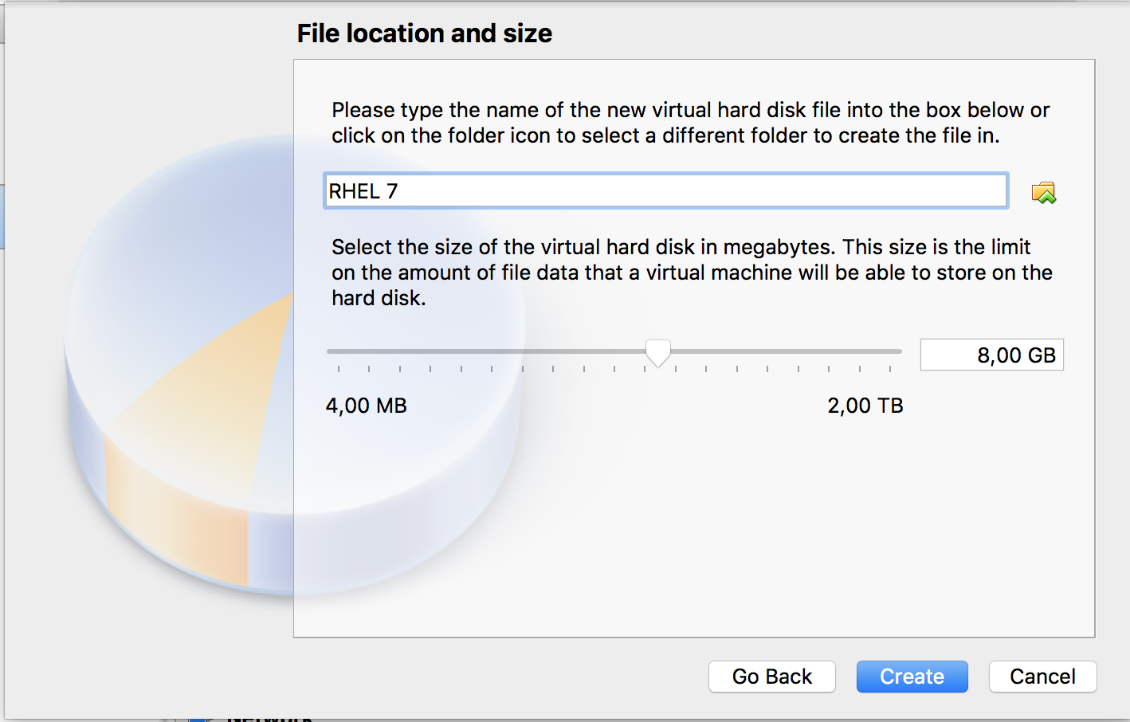The height and width of the screenshot is (722, 1130).
Task: Click the folder icon to choose location
Action: click(1043, 192)
